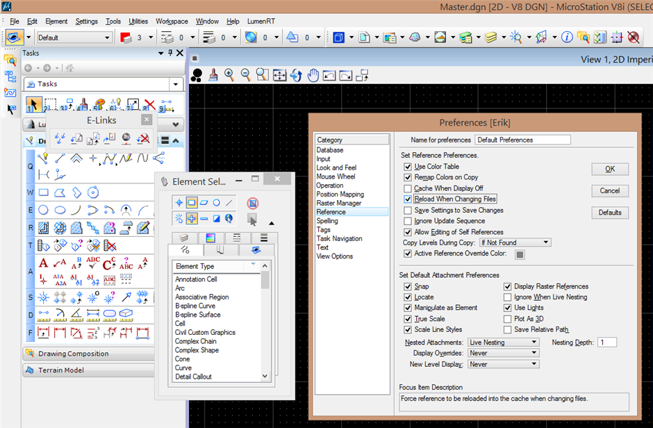Click the Element Information blue i icon
The image size is (653, 428).
point(567,38)
